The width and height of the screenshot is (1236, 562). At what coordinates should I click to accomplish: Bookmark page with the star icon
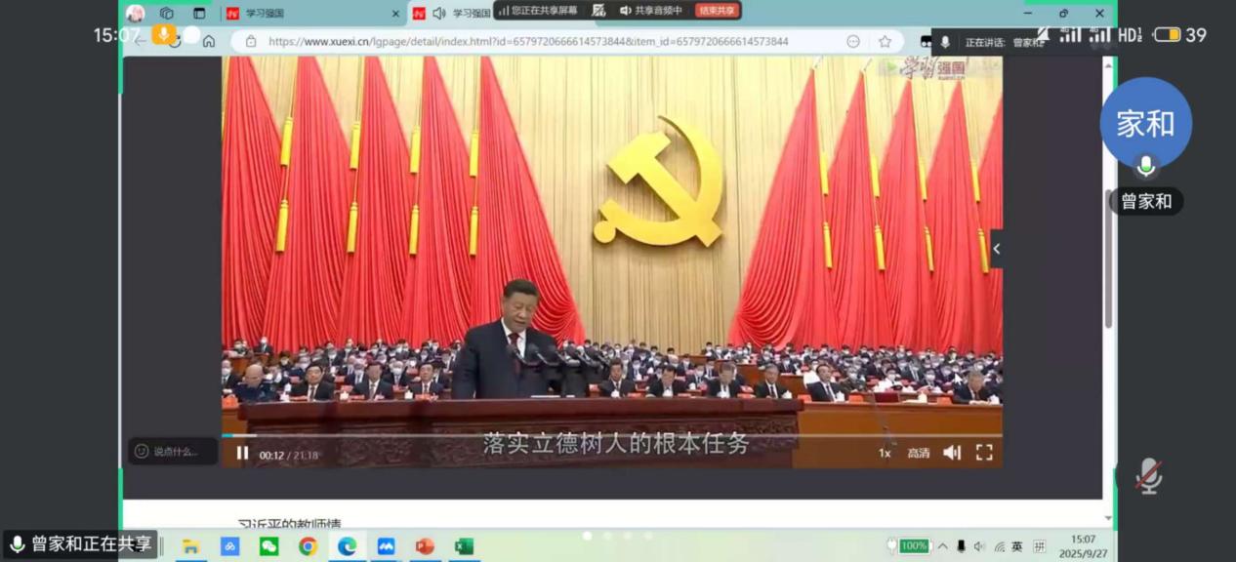(x=885, y=41)
